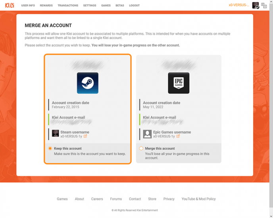Open the translate language icon in header
Viewport: 273px width, 218px height.
(264, 6)
